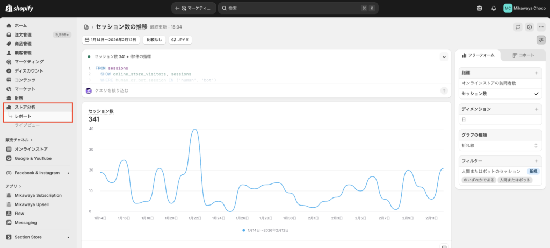
Task: Click the refresh report icon
Action: [518, 27]
